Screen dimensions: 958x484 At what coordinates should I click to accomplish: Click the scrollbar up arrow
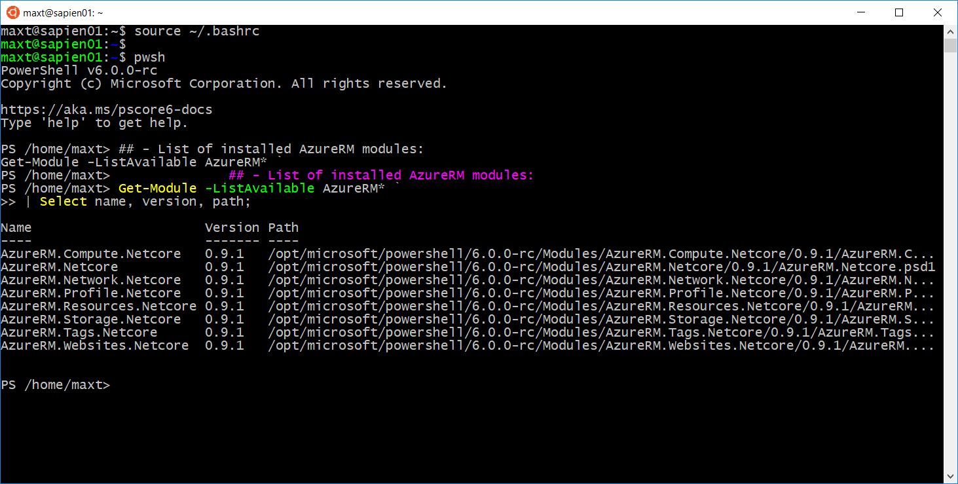coord(951,31)
